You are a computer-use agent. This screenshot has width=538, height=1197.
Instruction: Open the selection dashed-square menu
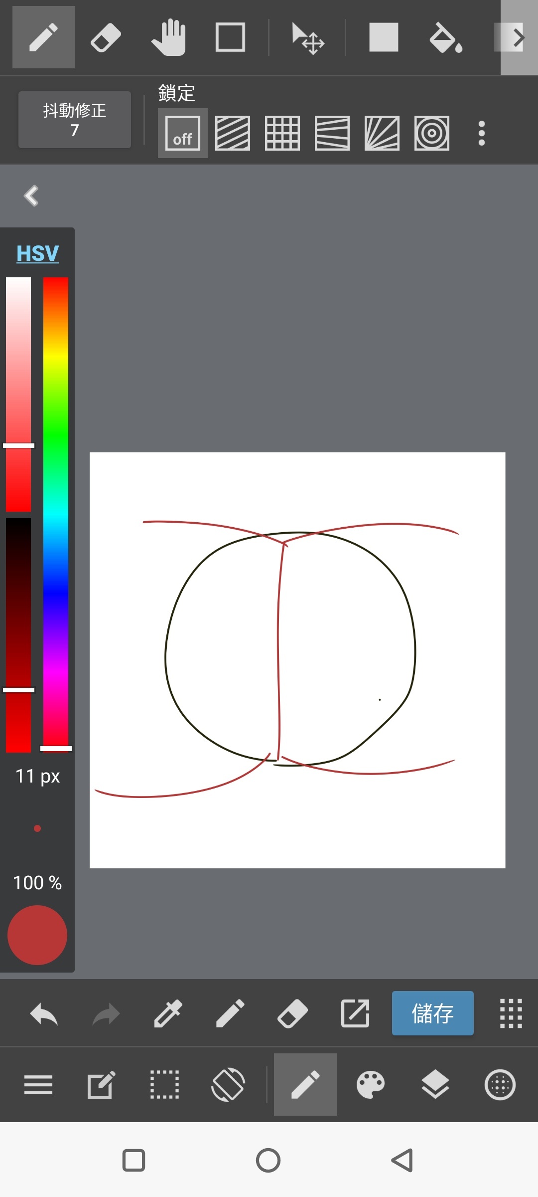click(x=164, y=1084)
